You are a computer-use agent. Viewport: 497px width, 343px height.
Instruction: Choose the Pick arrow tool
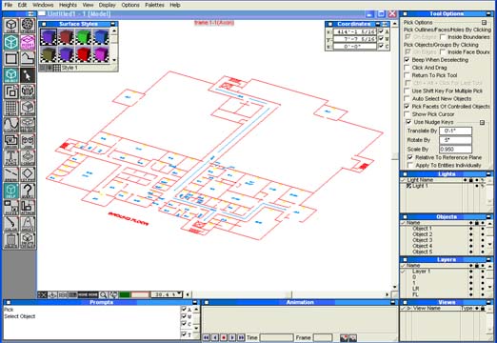(28, 75)
